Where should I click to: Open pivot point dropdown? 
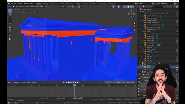69,7
